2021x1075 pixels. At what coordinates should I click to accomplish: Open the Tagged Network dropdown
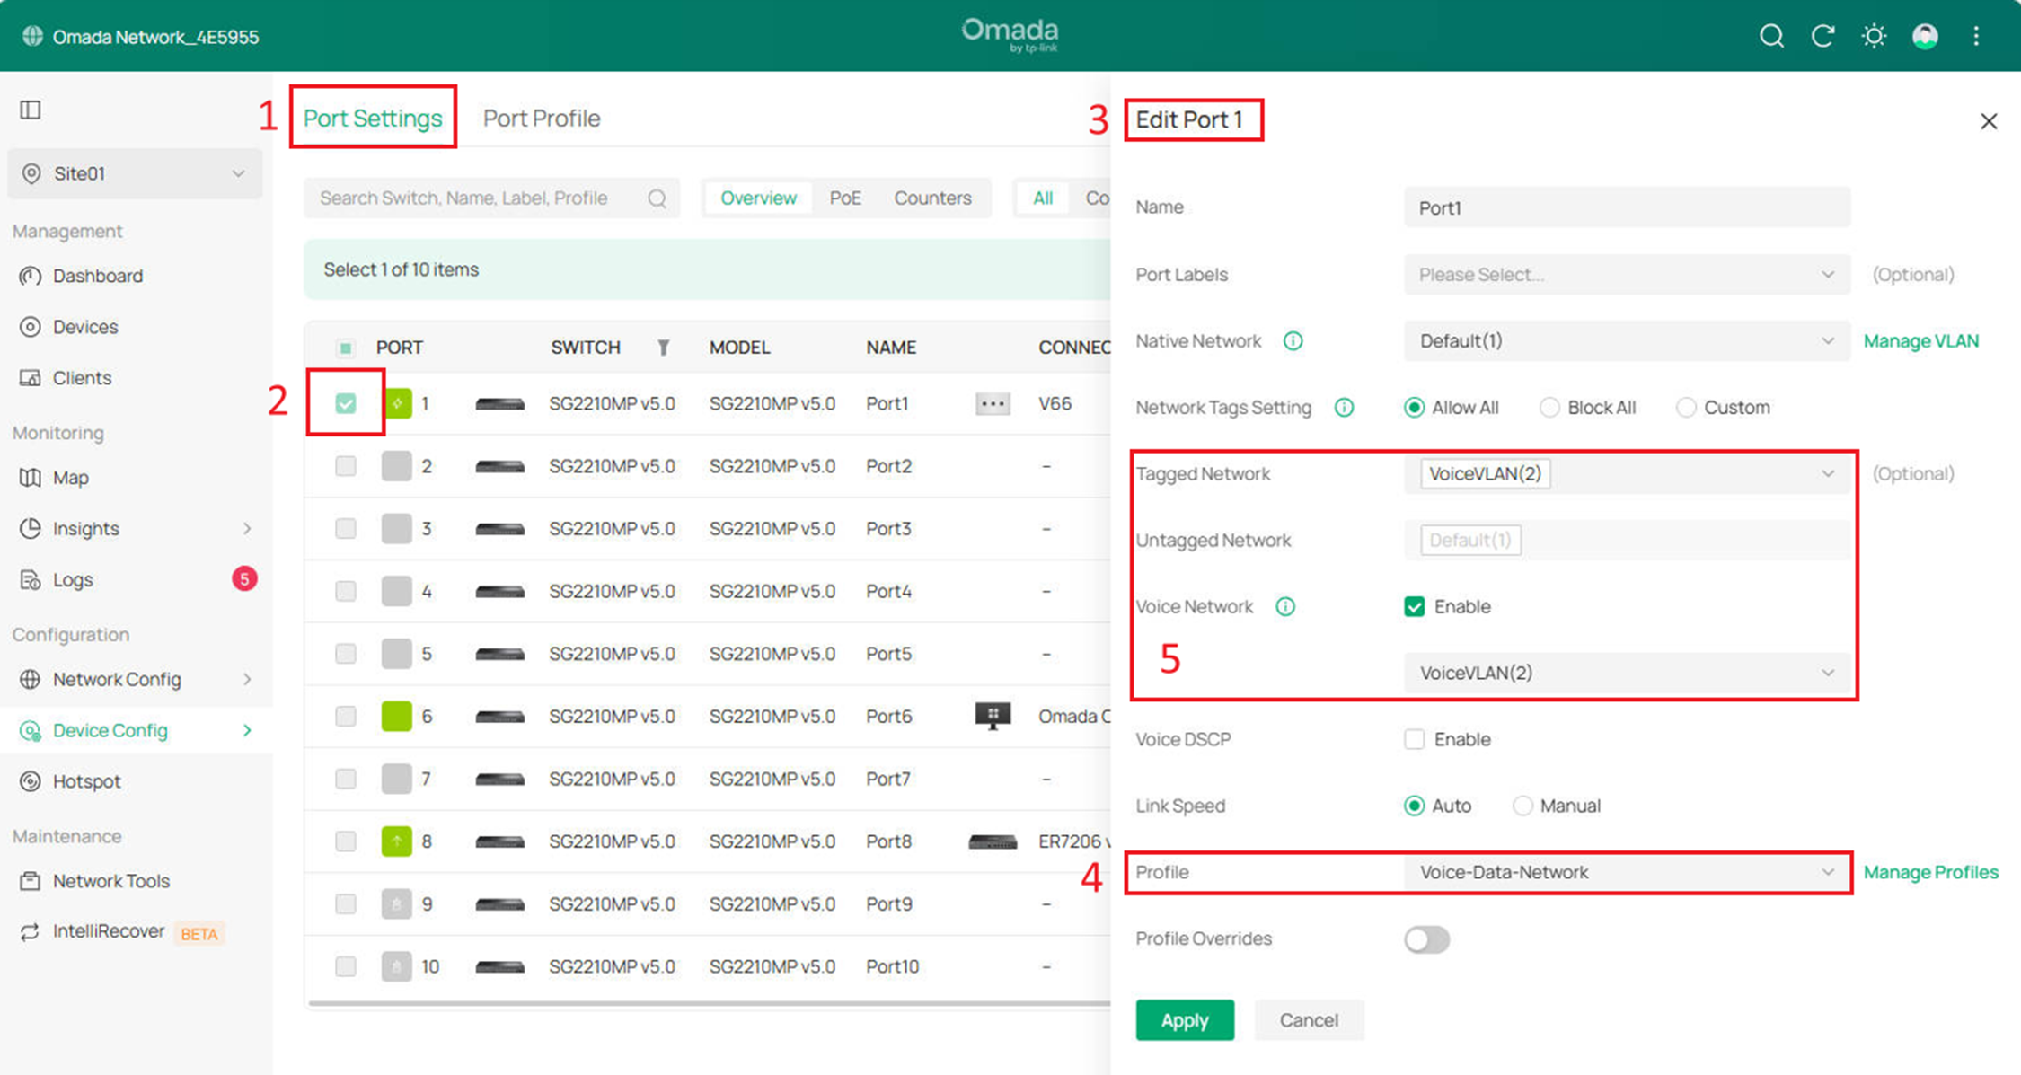(1627, 474)
